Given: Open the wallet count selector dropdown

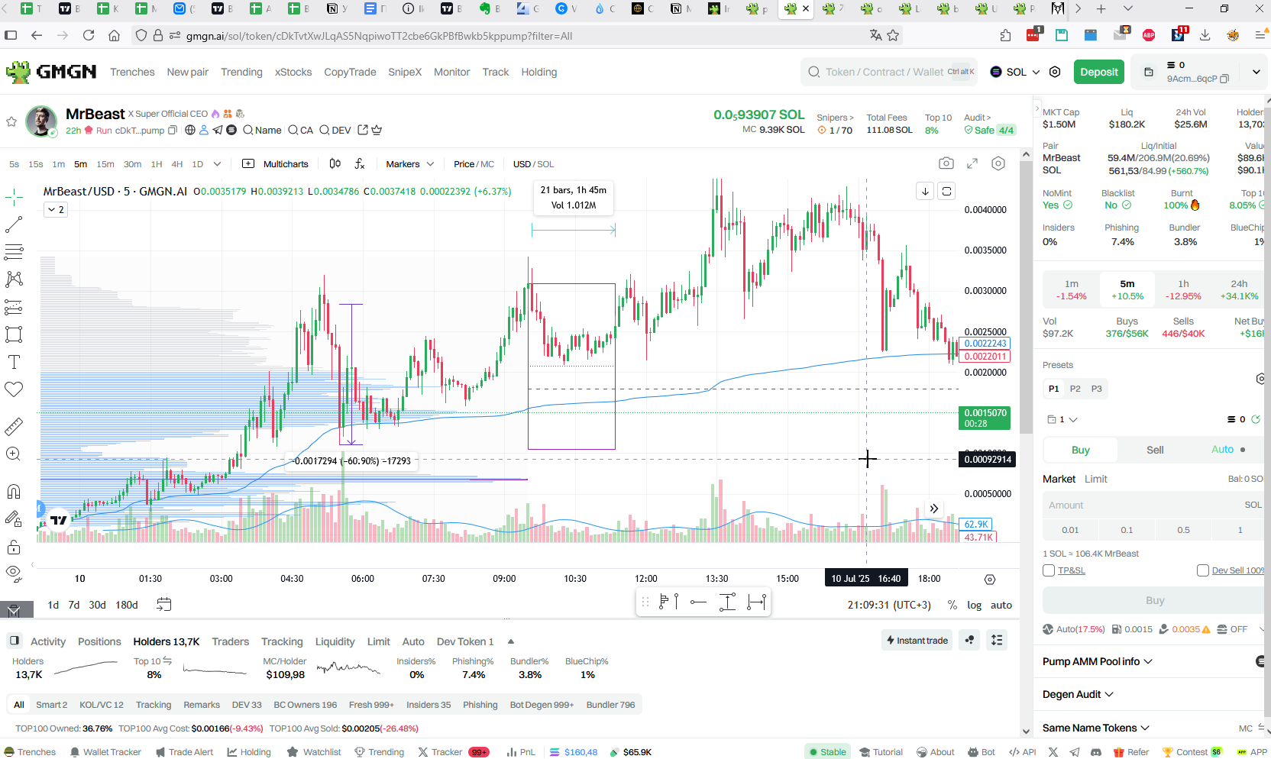Looking at the screenshot, I should click(1062, 419).
